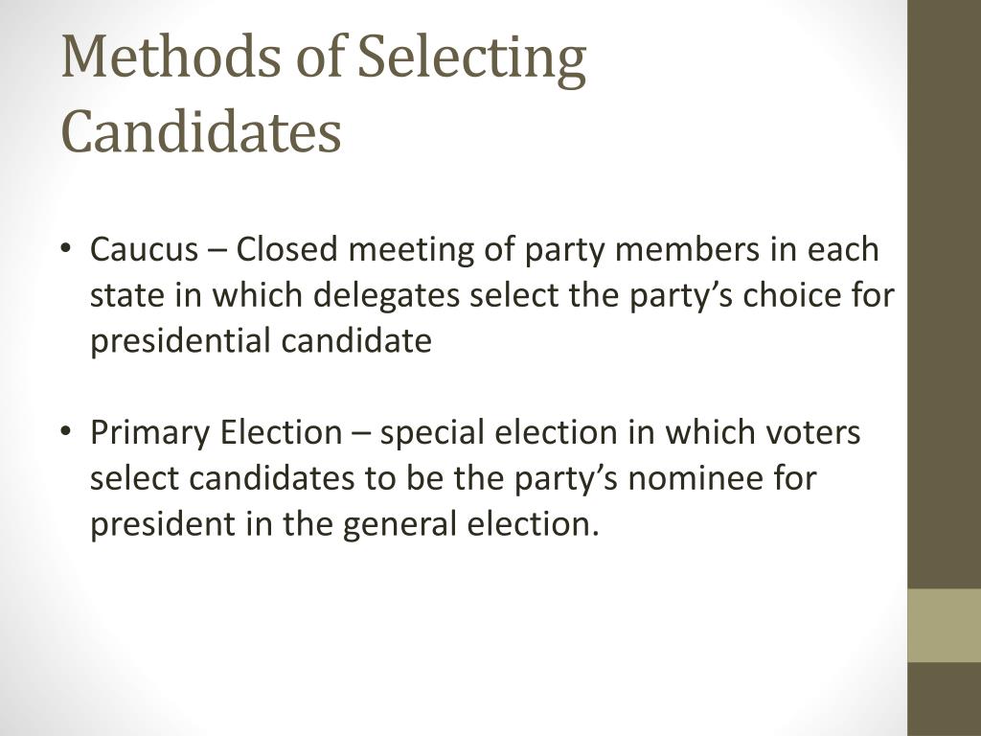Click the tall dark olive sidebar strip
Screen dimensions: 981x736
(944, 294)
